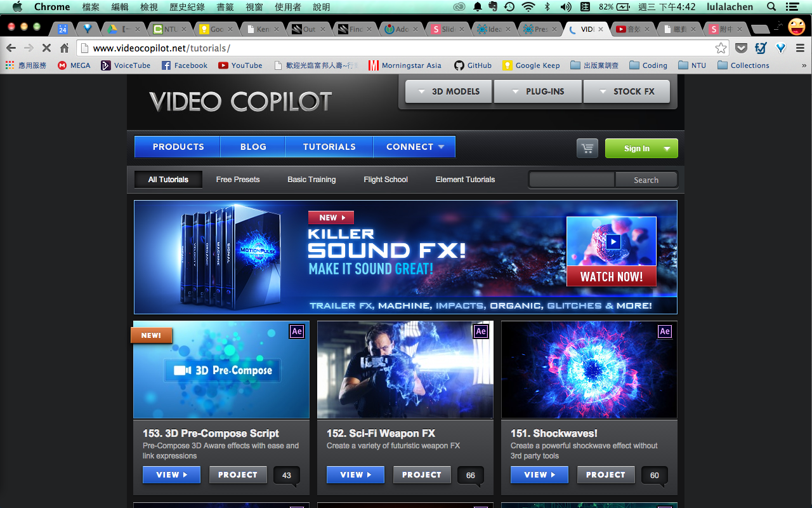Open the comment count 66 bubble
The height and width of the screenshot is (508, 812).
click(x=471, y=476)
